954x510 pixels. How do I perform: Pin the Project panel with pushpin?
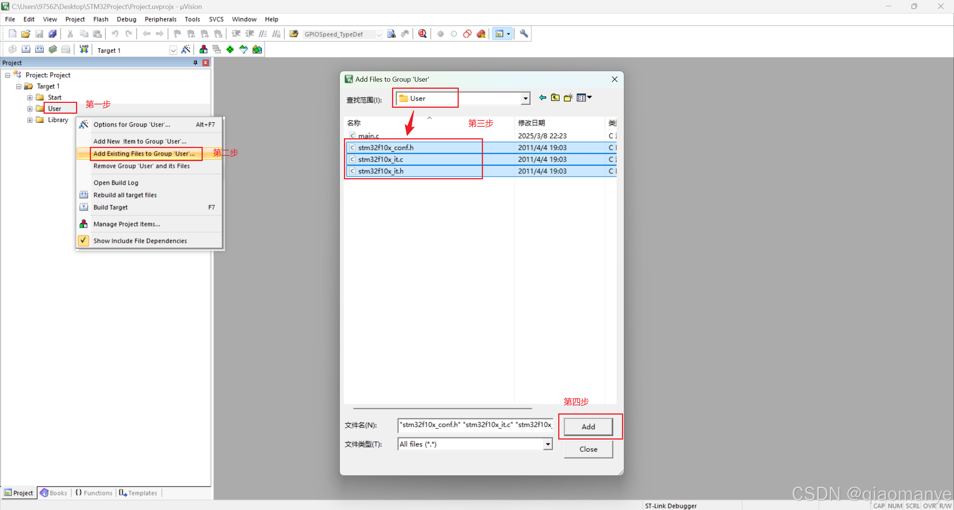click(195, 63)
